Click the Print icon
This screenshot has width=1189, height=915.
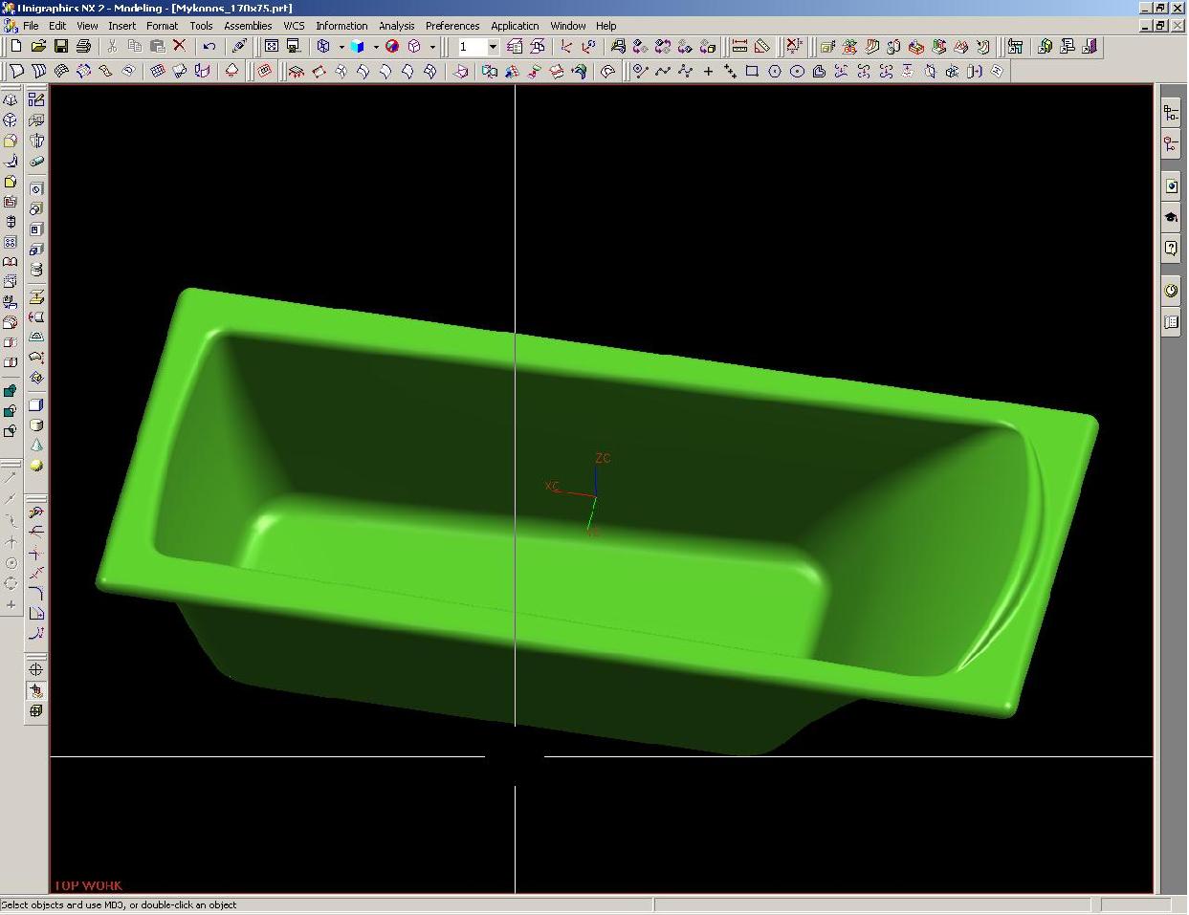point(83,46)
